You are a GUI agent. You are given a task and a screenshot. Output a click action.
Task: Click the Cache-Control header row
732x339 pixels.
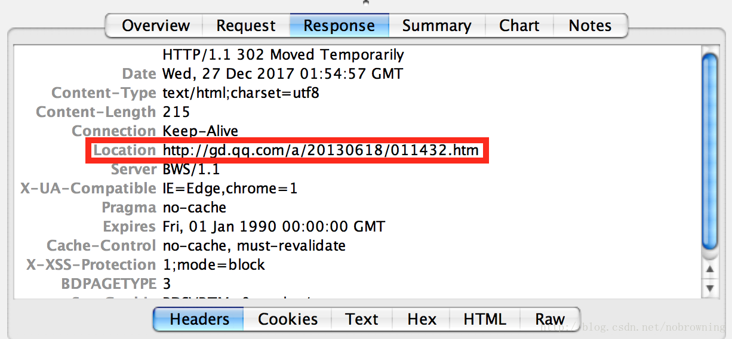pos(254,246)
